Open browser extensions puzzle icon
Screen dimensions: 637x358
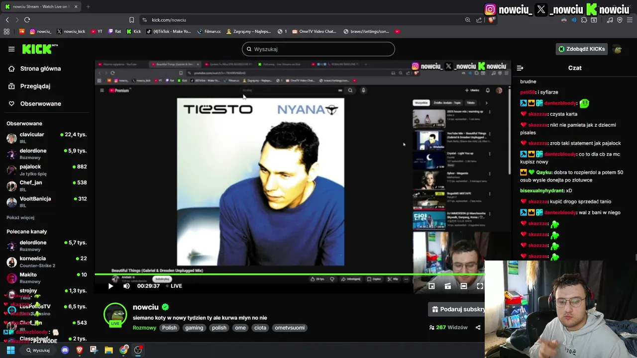tap(584, 20)
